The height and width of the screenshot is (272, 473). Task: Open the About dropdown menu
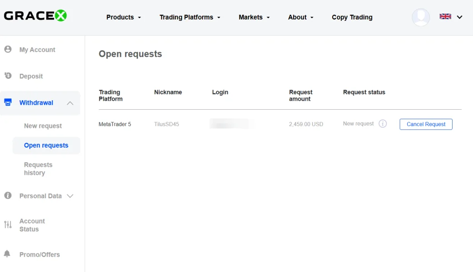pos(301,17)
